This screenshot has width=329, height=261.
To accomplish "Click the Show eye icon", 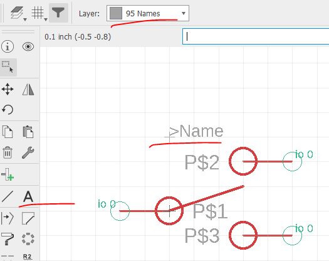I will click(28, 46).
